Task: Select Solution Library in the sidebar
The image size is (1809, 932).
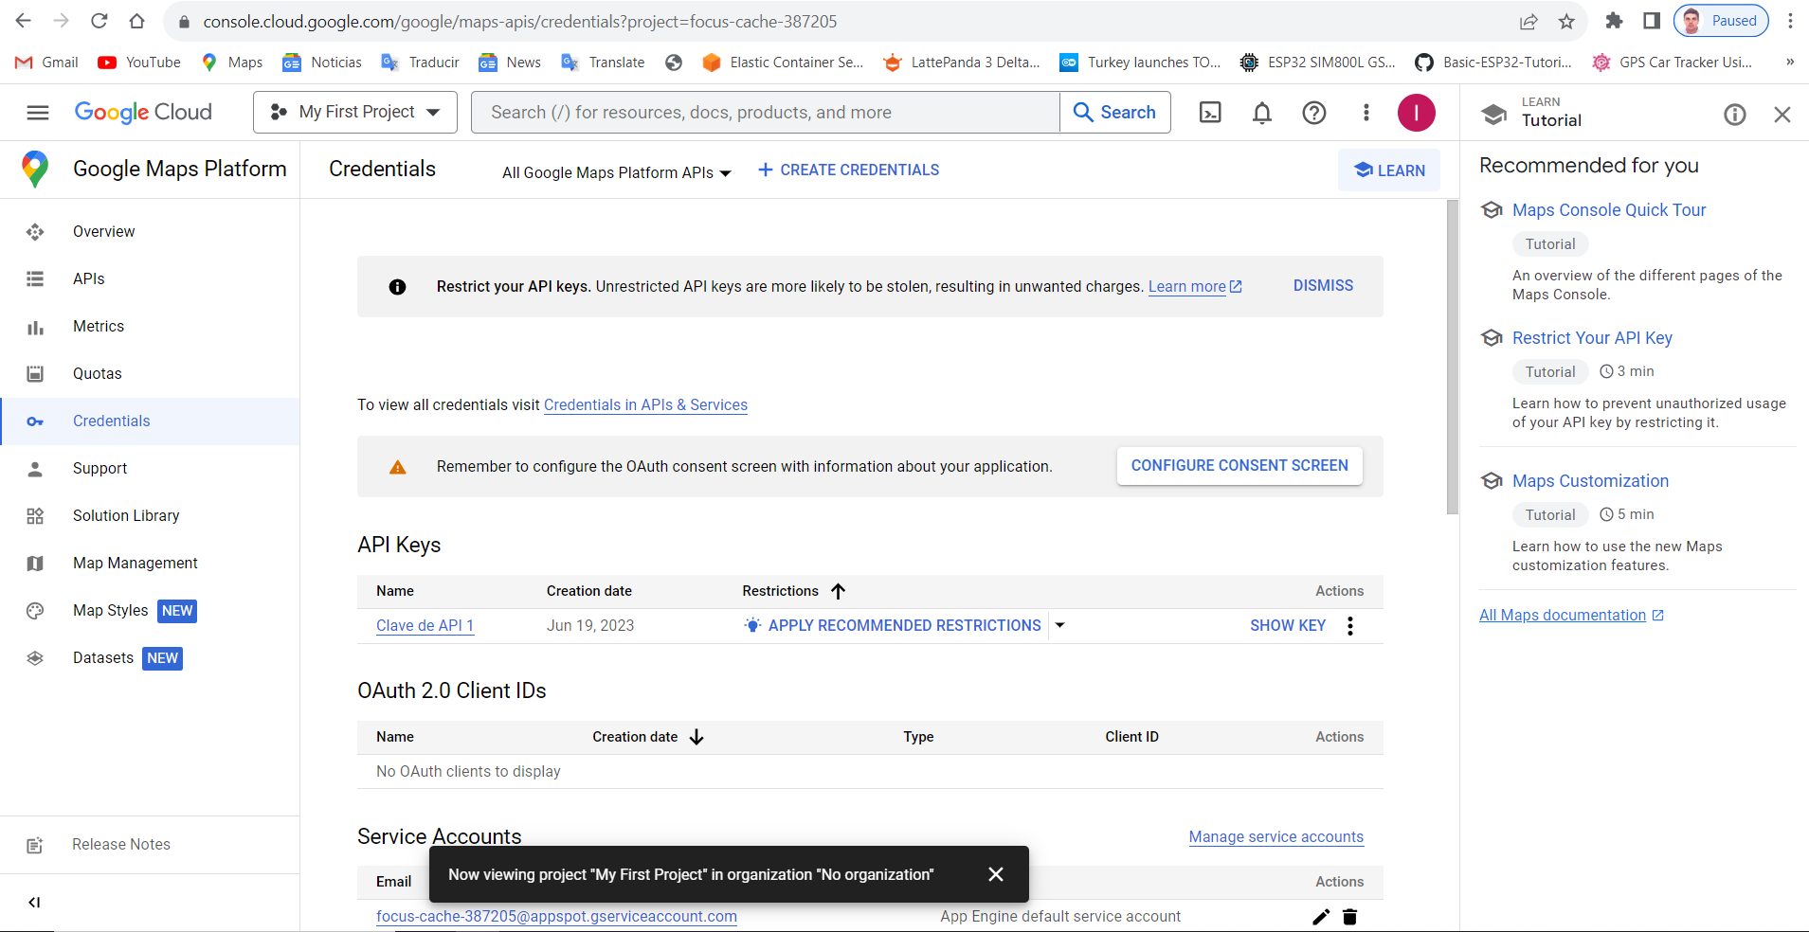Action: [125, 515]
